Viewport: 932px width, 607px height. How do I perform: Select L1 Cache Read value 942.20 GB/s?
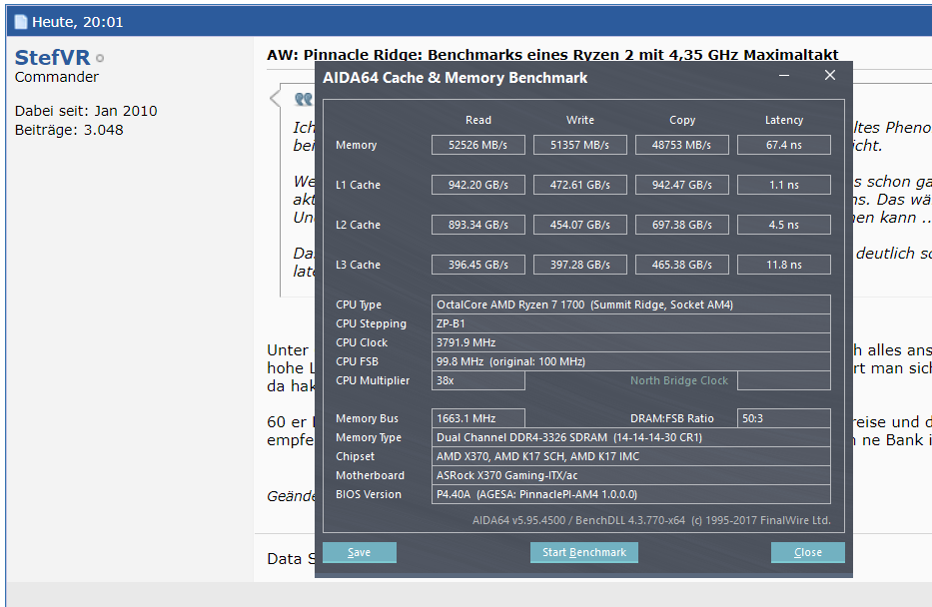[x=477, y=185]
